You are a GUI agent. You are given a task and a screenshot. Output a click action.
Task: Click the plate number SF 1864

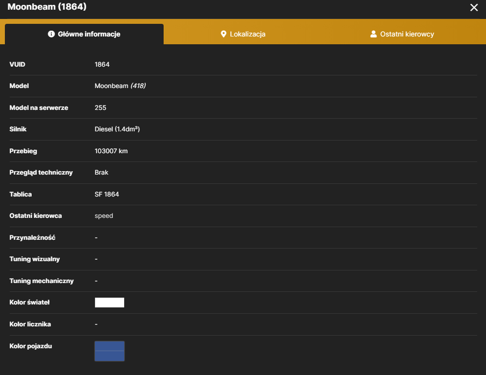107,194
